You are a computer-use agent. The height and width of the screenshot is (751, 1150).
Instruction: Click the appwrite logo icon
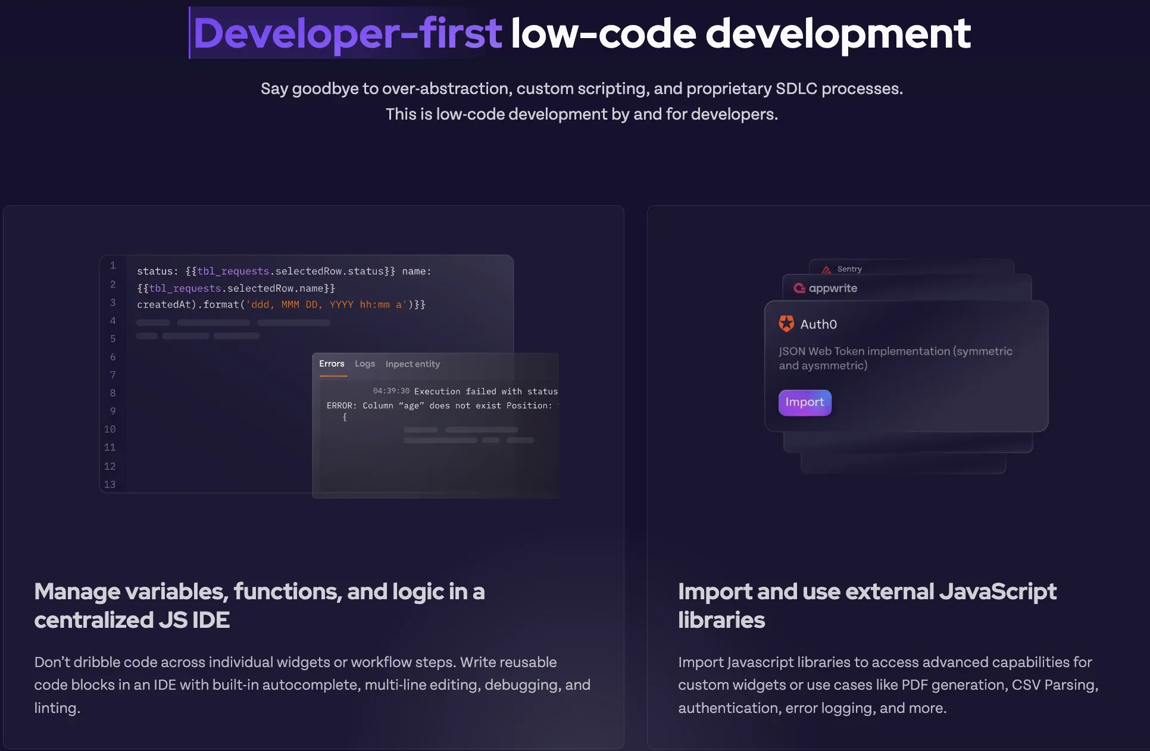pos(799,288)
